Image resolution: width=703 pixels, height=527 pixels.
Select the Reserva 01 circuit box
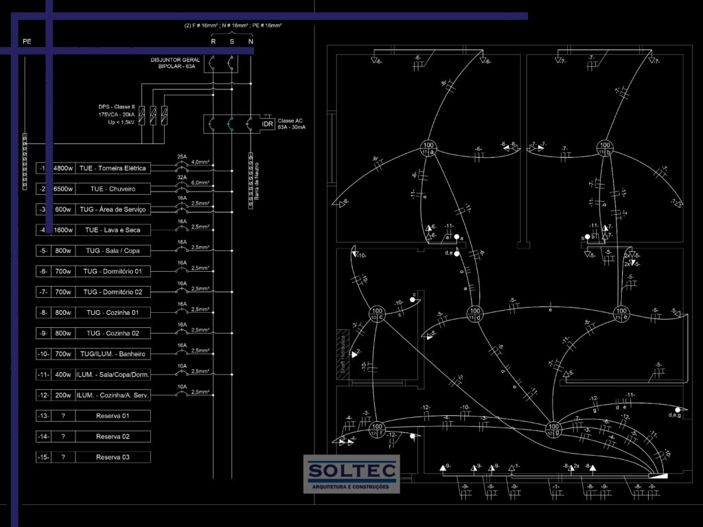pos(113,416)
